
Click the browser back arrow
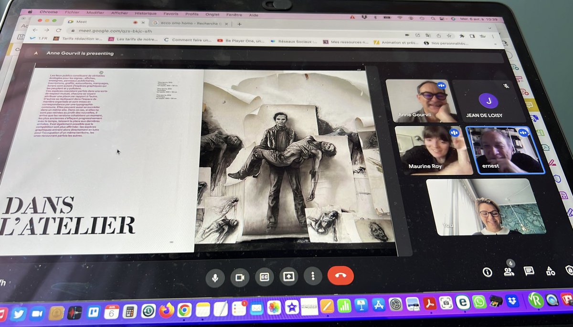click(35, 30)
